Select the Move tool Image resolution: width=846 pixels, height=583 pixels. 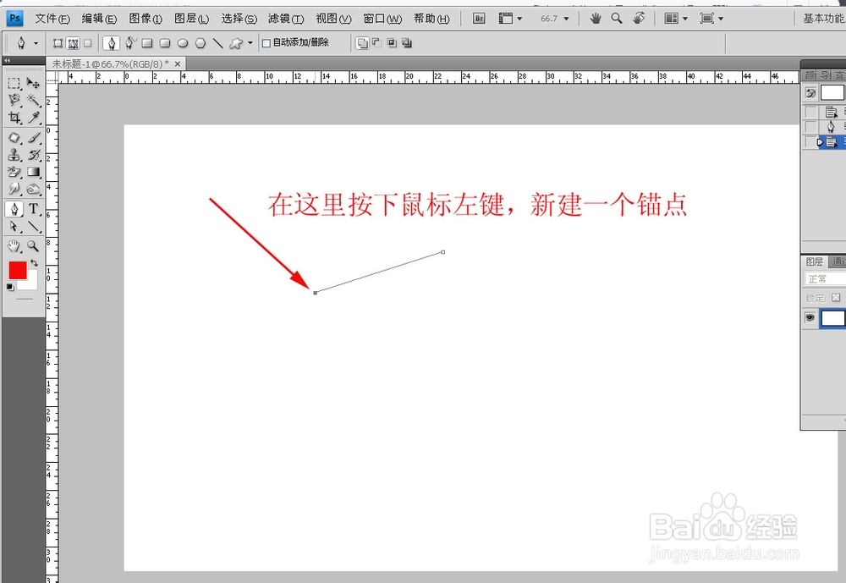click(34, 82)
